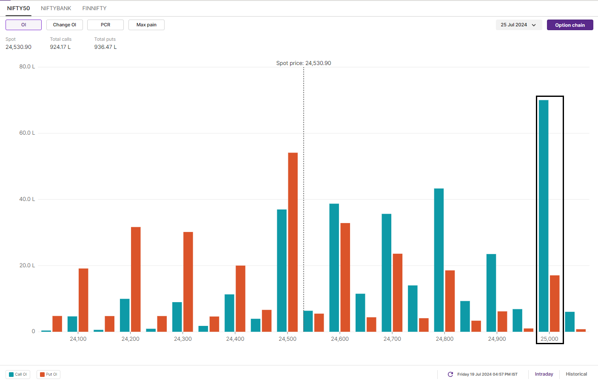Click the 24,300 x-axis strike label

coord(183,339)
